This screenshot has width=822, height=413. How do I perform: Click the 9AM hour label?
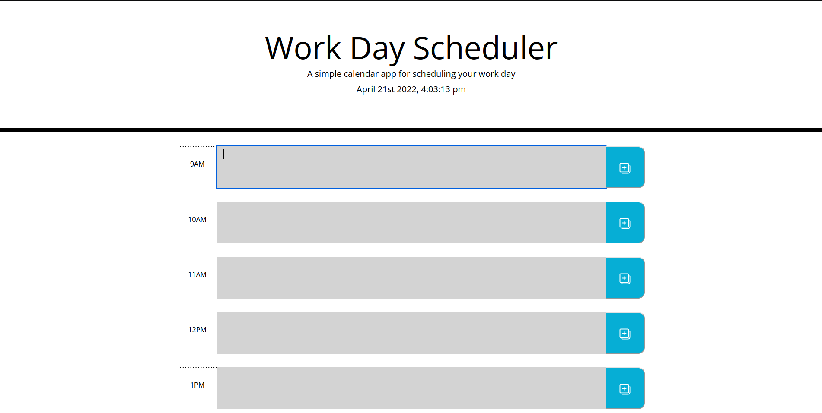pos(197,164)
